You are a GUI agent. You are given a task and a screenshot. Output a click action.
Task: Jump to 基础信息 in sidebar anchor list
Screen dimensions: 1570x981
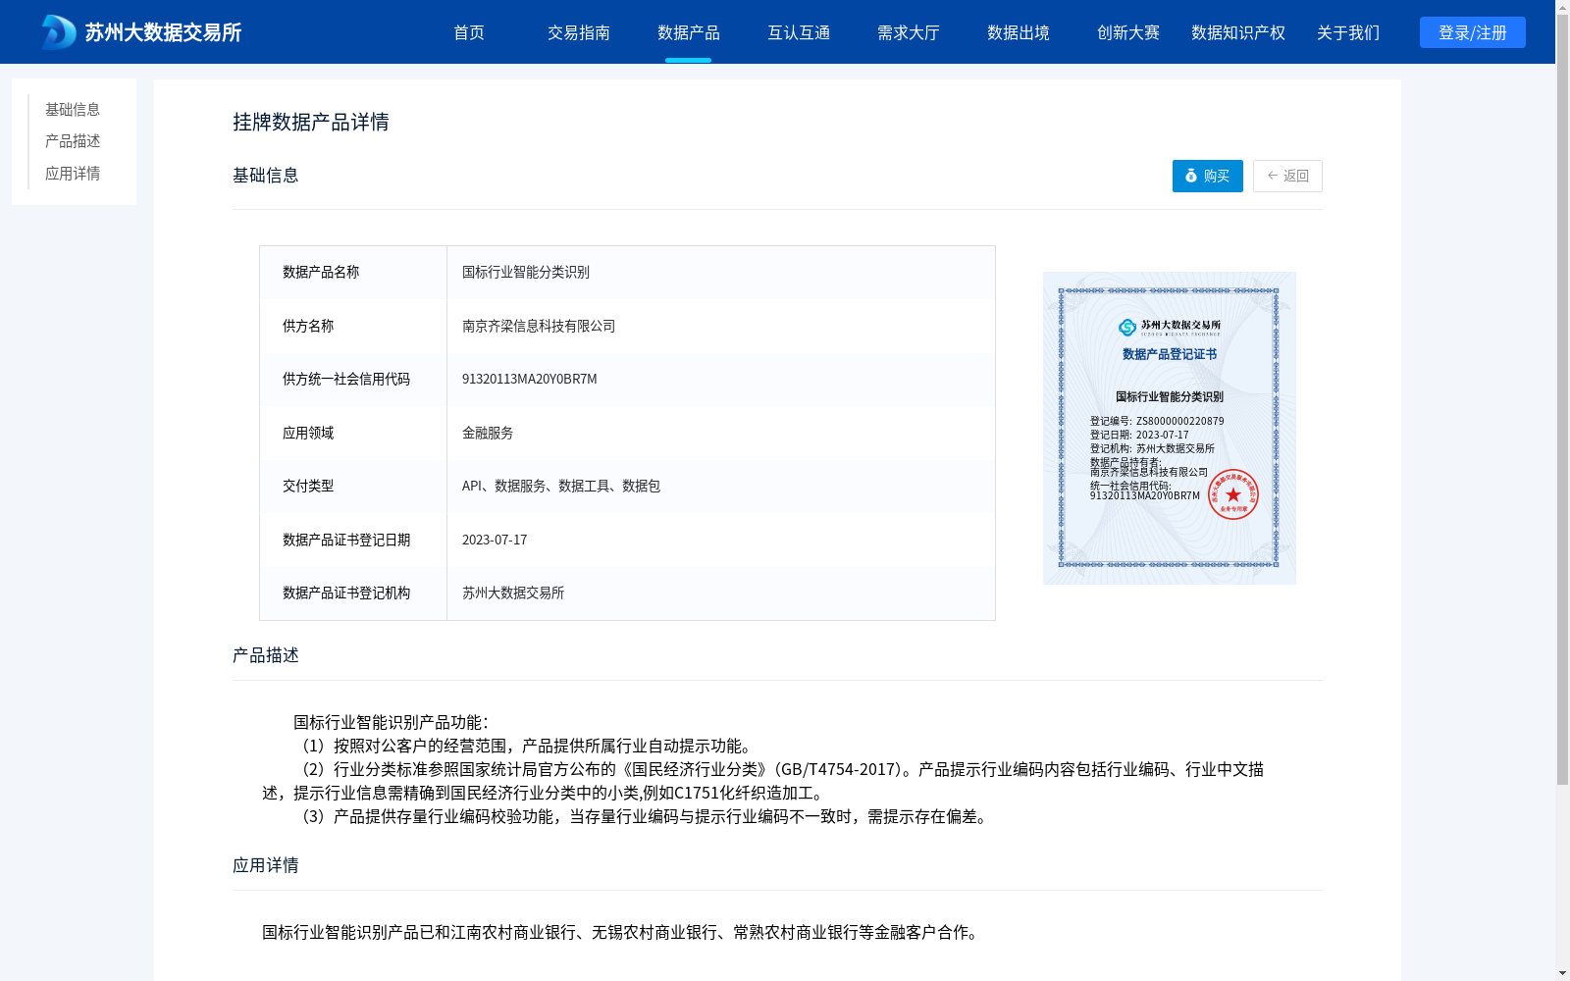point(73,109)
